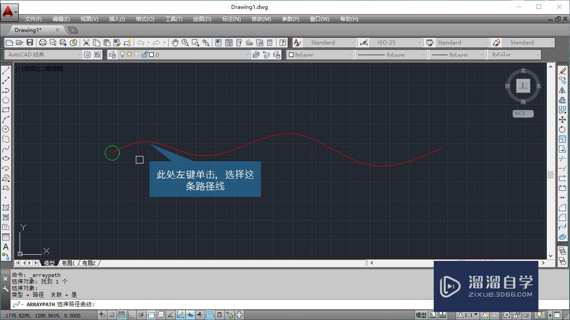Screen dimensions: 570x320
Task: Click the Paste clipboard icon
Action: click(107, 43)
